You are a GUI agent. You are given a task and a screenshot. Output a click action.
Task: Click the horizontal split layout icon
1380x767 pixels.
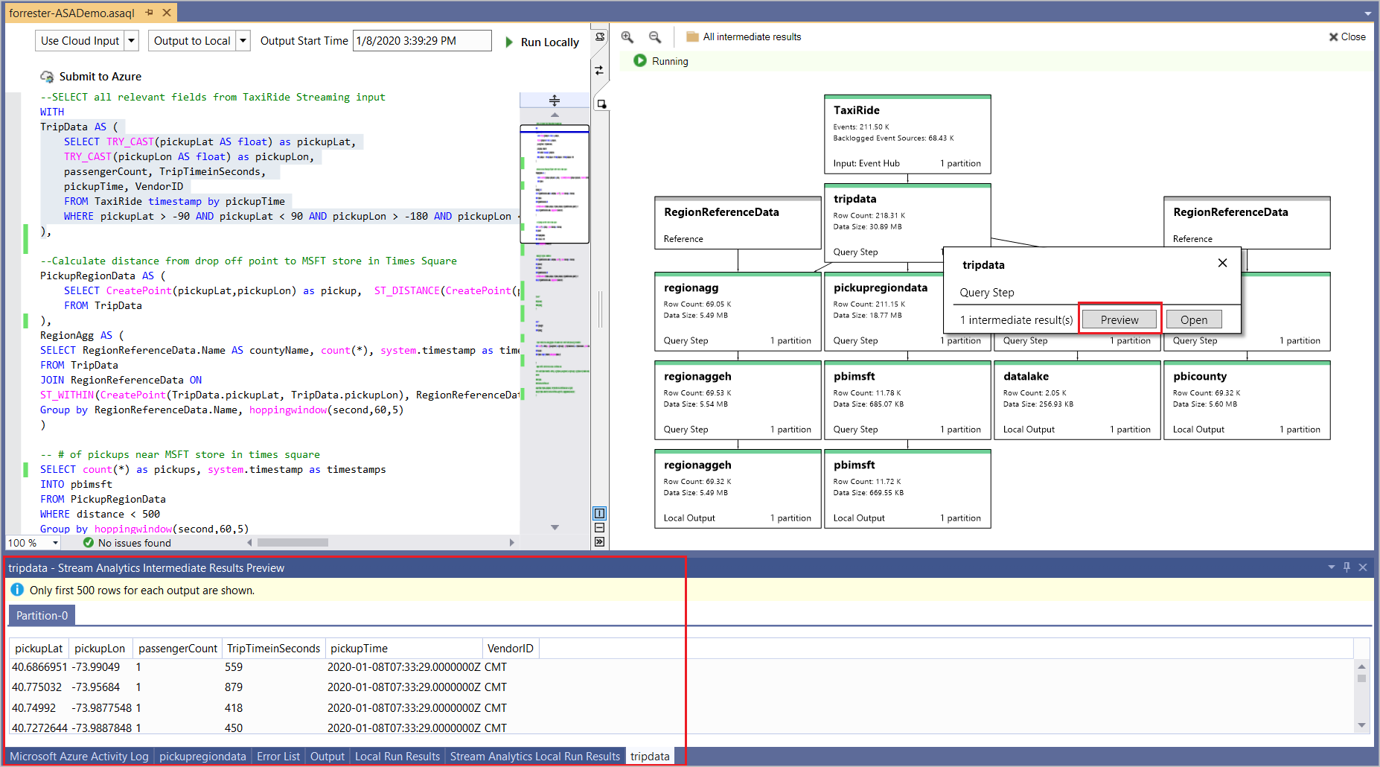click(599, 527)
